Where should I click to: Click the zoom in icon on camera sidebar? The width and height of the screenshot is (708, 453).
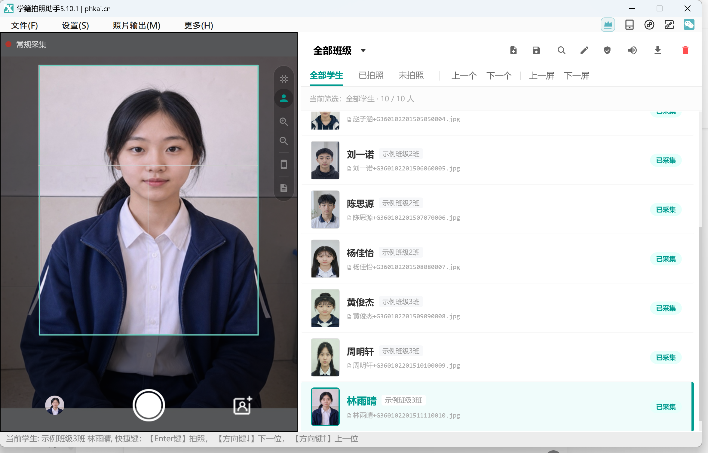tap(284, 122)
